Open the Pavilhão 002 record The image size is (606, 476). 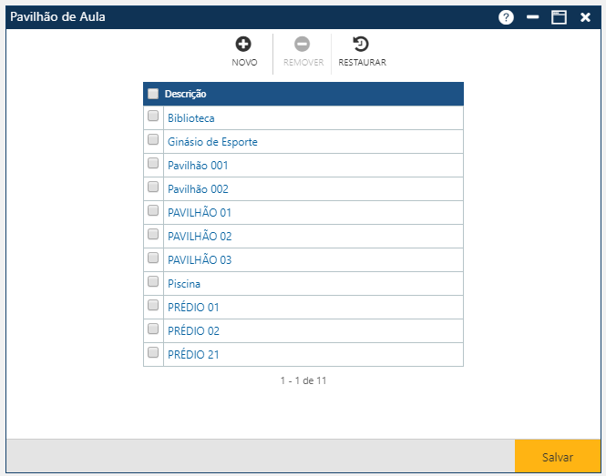point(198,189)
